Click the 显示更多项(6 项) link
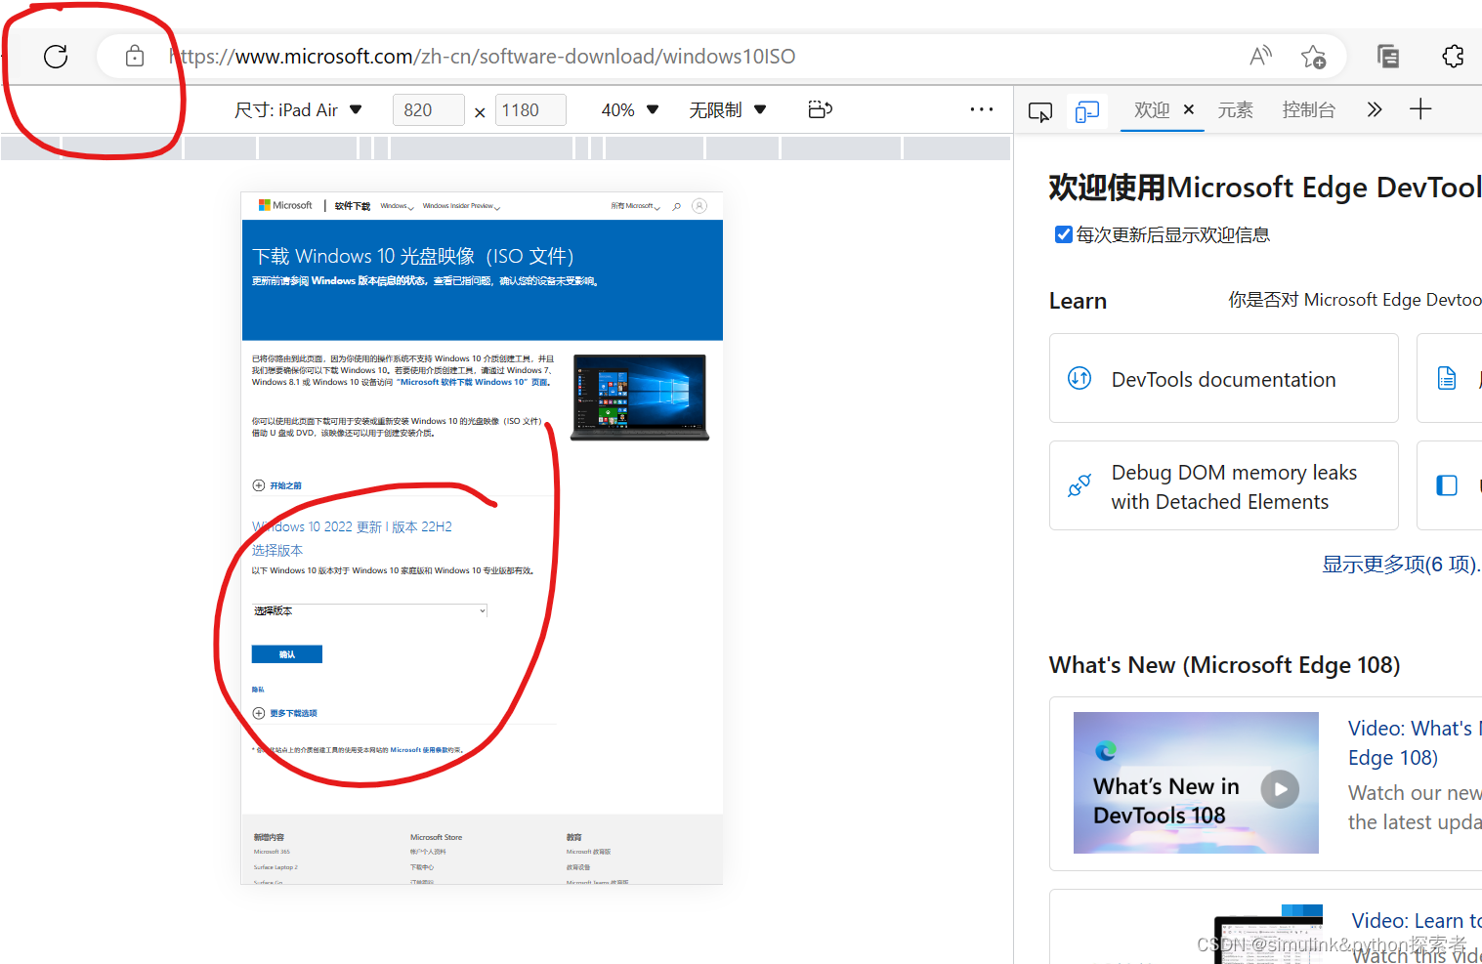 pos(1399,564)
